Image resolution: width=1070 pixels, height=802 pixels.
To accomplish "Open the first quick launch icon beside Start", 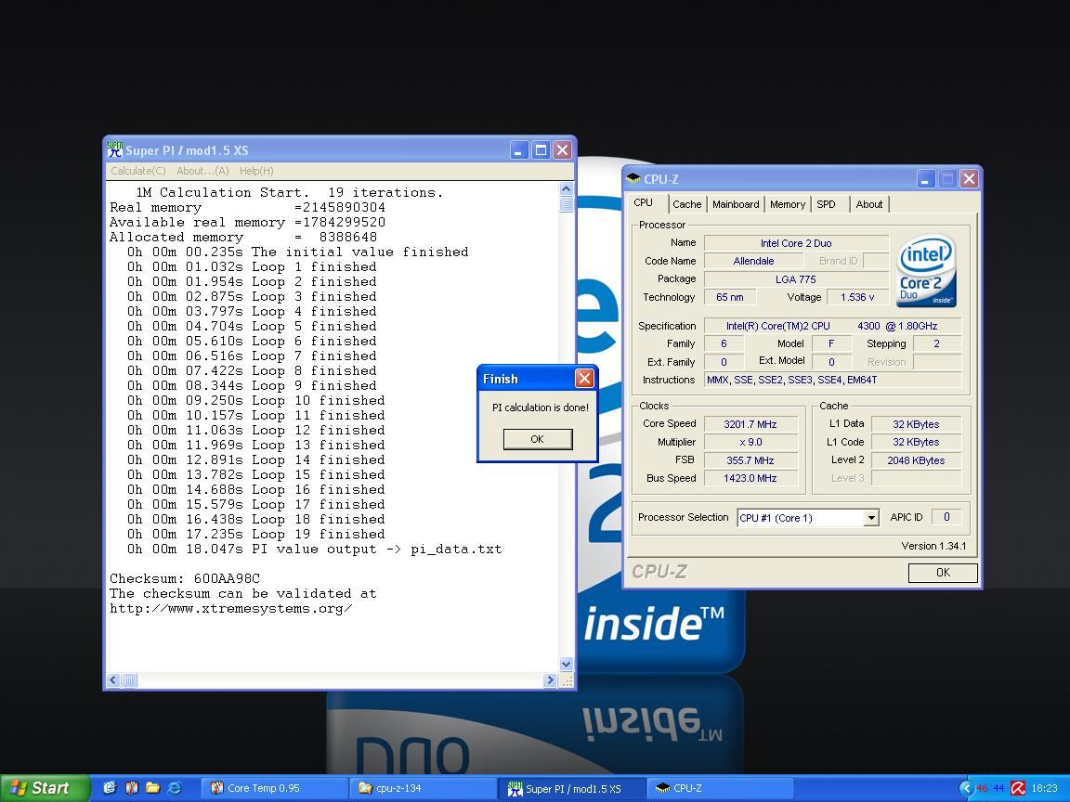I will (x=110, y=788).
